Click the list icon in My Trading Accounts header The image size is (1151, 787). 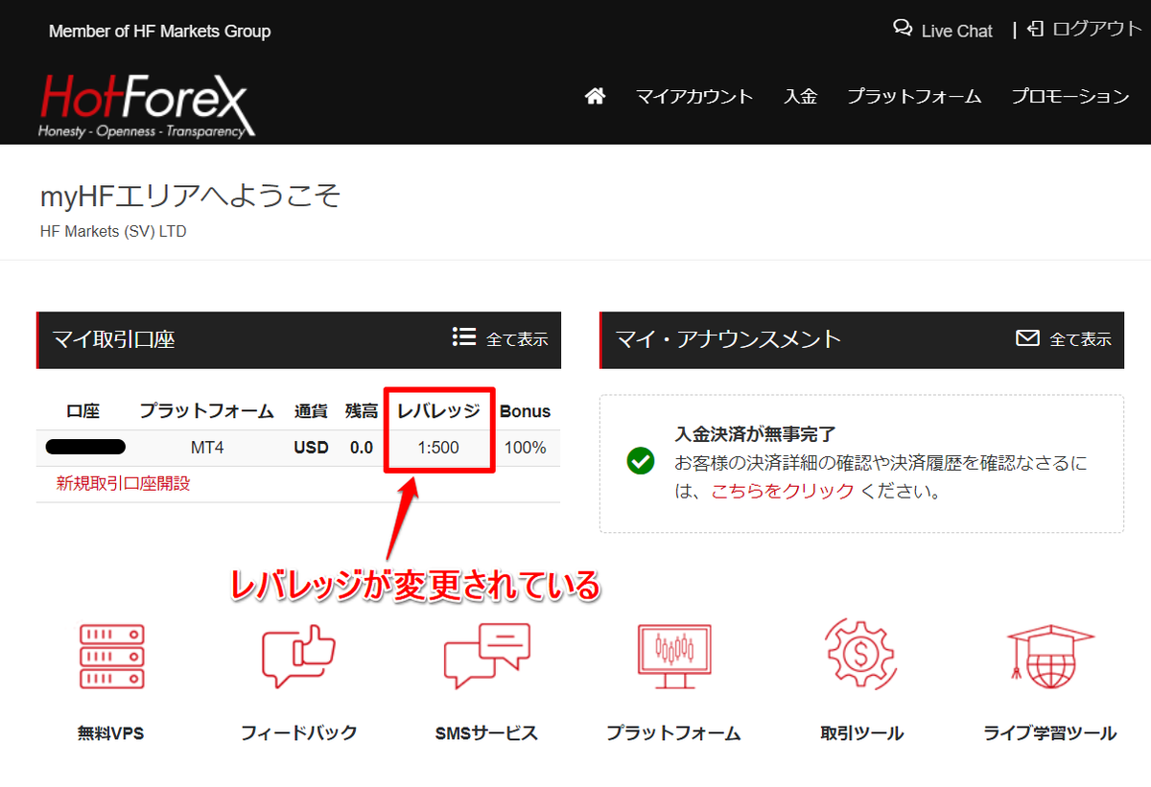(x=464, y=337)
